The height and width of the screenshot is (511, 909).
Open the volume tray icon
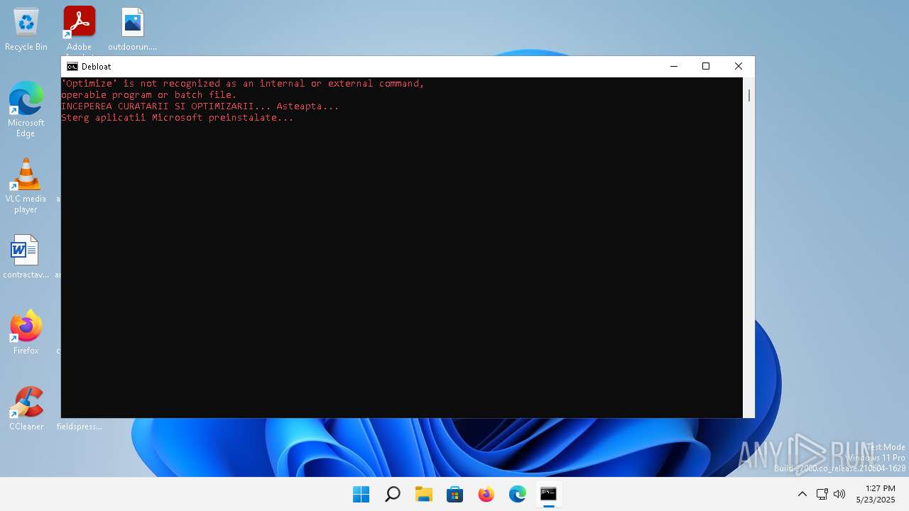[x=839, y=494]
